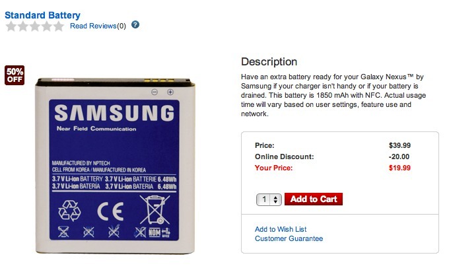Click the recycling symbol on the battery
Viewport: 449px width, 278px height.
click(x=70, y=209)
